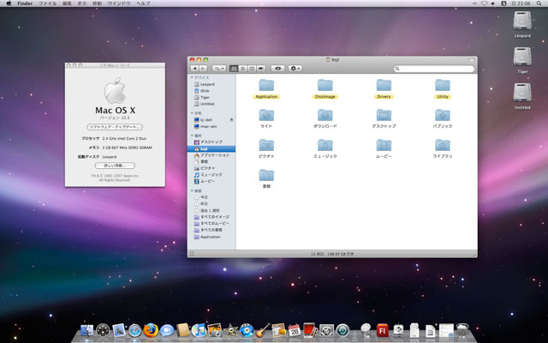Collapse the デバイス sidebar section
548x343 pixels.
(x=194, y=77)
